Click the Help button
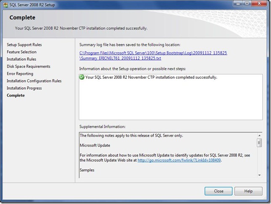271x204 pixels. pos(248,191)
